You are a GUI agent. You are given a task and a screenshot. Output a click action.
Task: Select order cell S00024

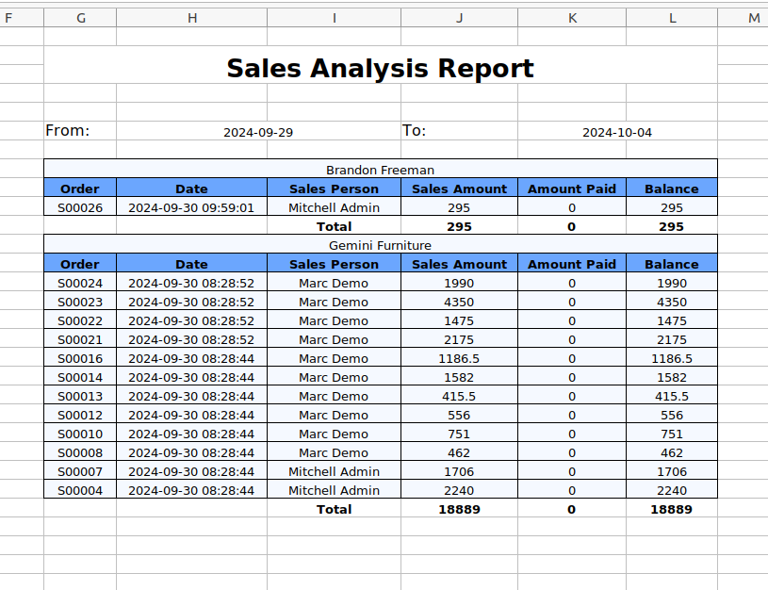[80, 283]
